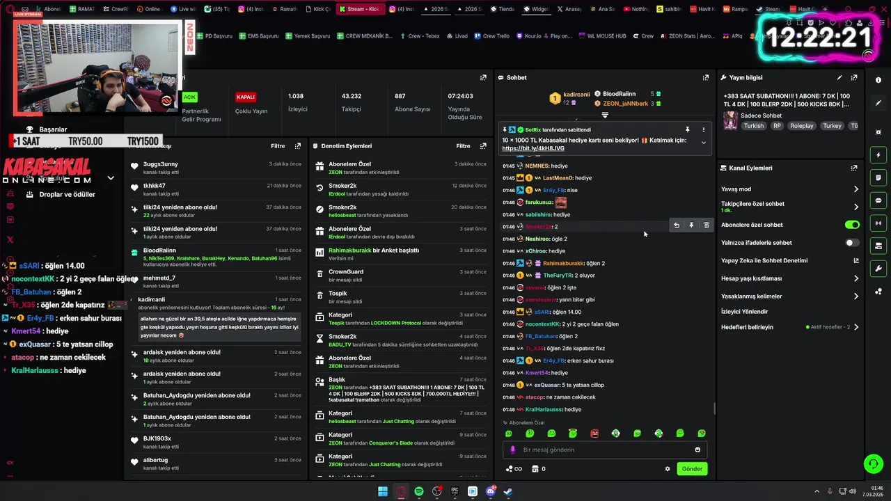This screenshot has width=891, height=501.
Task: Expand Hedefleri belirleyin active goals
Action: click(856, 327)
